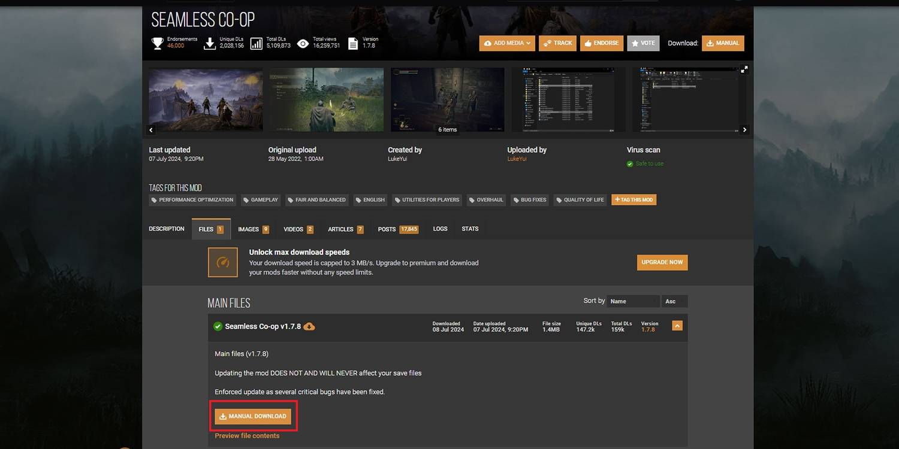This screenshot has height=449, width=899.
Task: Open the Add Media dropdown
Action: (506, 43)
